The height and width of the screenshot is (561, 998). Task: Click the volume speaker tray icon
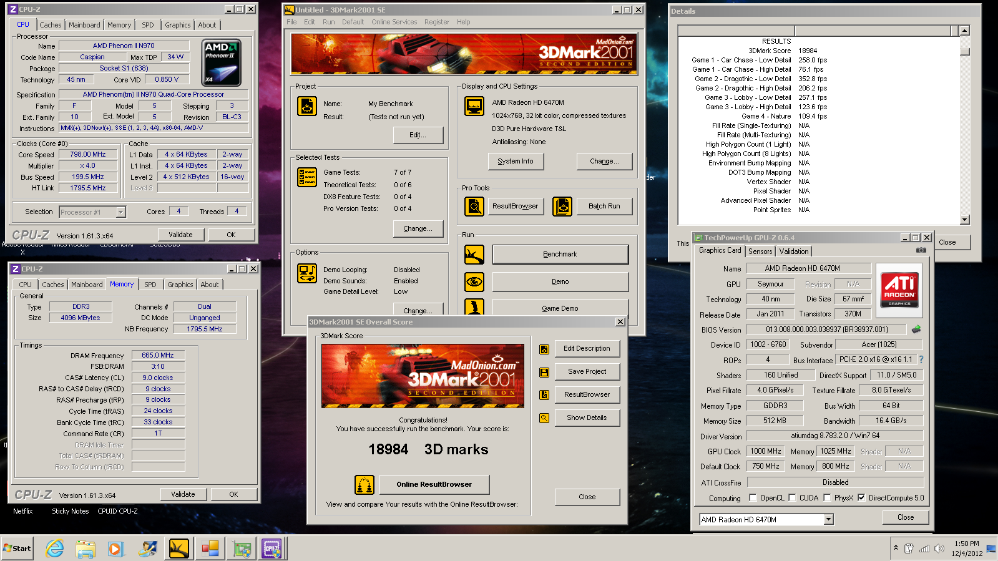point(939,549)
